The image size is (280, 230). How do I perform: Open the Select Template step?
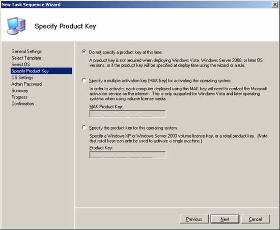click(26, 58)
